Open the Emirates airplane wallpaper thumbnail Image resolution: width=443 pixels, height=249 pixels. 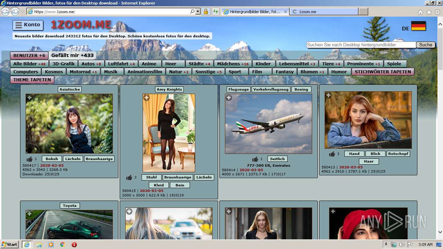click(269, 123)
